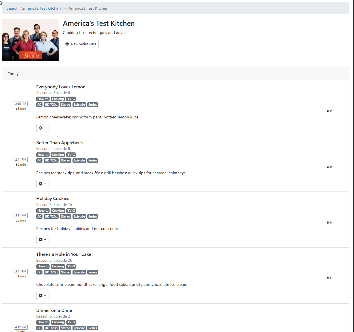Click the Cooking tag on Holiday Cookies

click(x=58, y=211)
